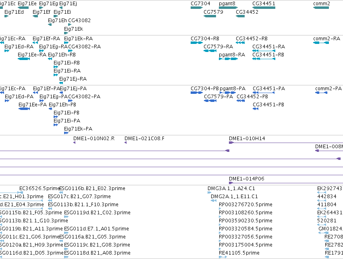Select the CG34452-PB protein glyph
343x259 pixels.
point(241,101)
